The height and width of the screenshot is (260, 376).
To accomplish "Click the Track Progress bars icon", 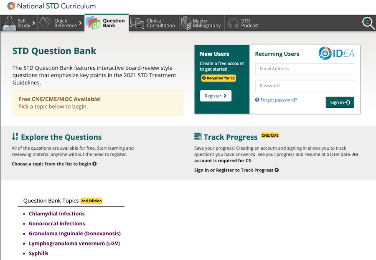I will (198, 136).
